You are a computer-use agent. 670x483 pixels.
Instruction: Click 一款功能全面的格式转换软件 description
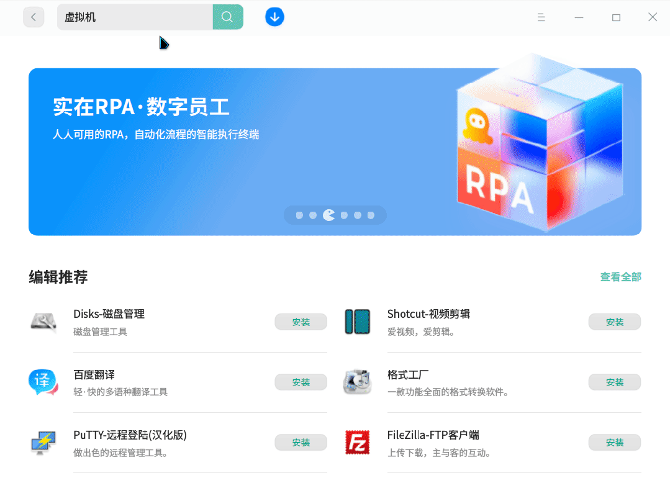tap(448, 392)
